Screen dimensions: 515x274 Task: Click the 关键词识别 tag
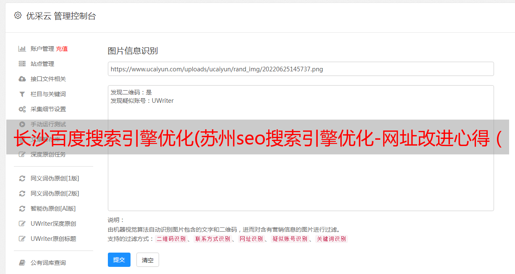click(x=331, y=239)
